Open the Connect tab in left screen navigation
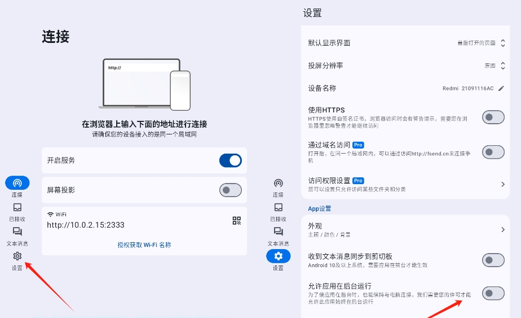The width and height of the screenshot is (521, 318). coord(17,183)
